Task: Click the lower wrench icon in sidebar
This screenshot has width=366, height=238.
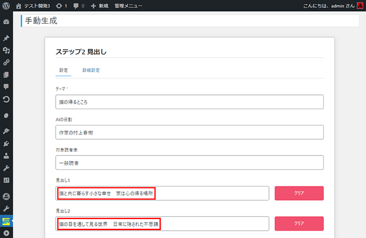Action: click(x=6, y=209)
